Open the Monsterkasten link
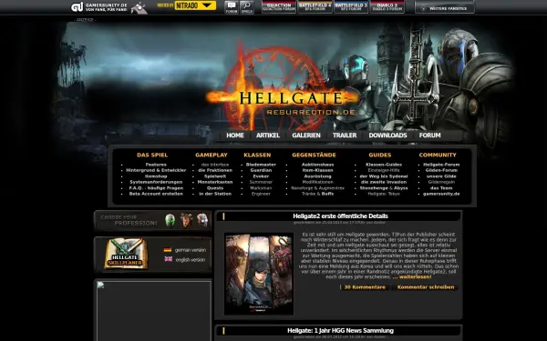547x341 pixels. point(215,182)
